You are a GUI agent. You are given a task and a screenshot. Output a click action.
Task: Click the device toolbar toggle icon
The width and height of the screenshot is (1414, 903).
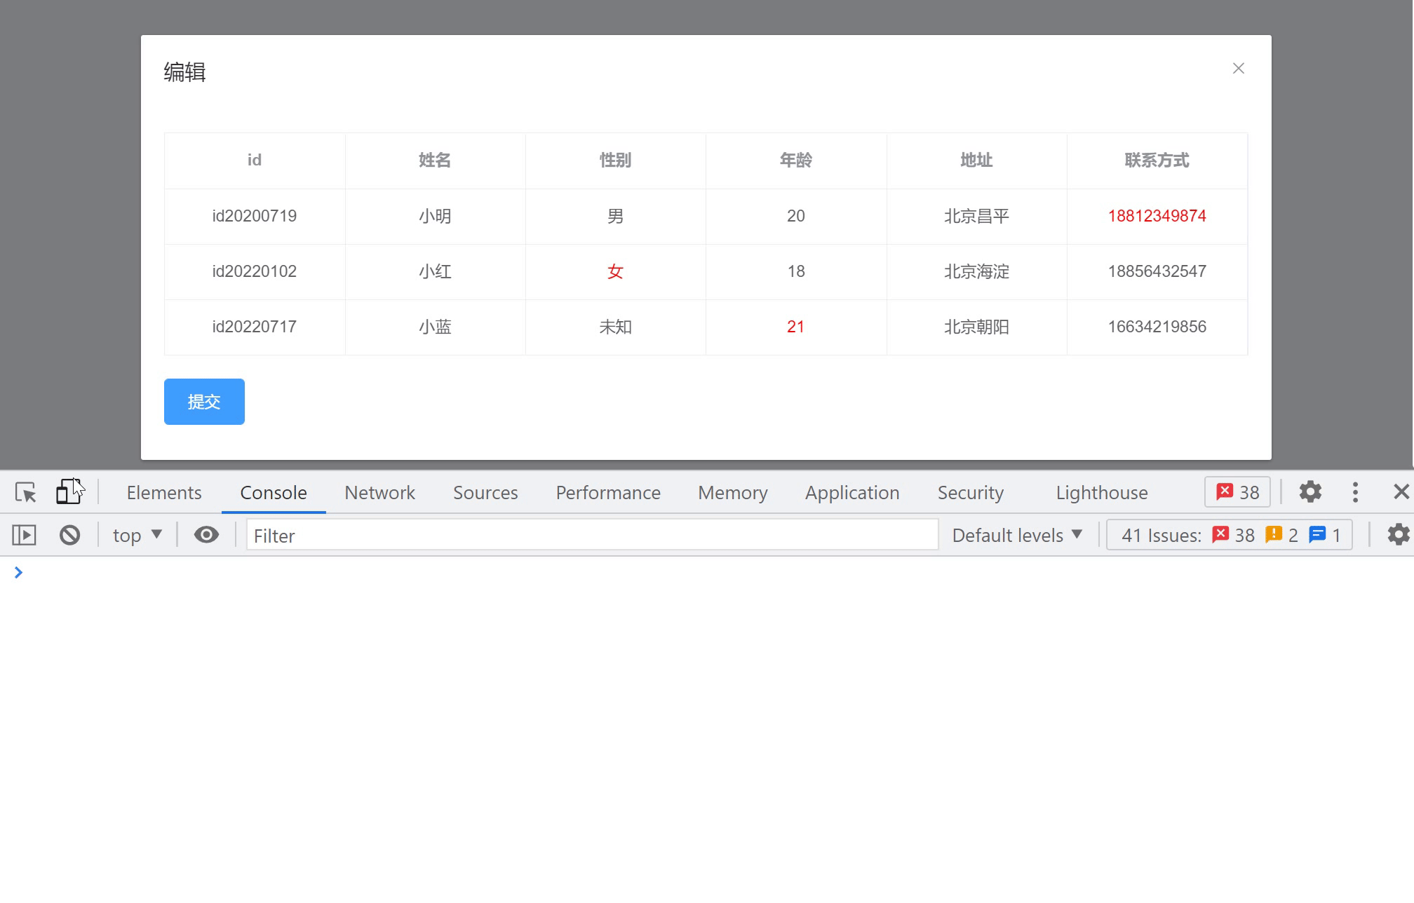[67, 492]
